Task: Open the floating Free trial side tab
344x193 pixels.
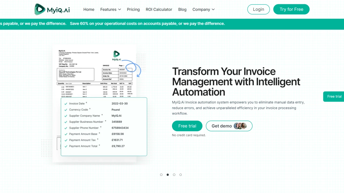Action: 334,96
